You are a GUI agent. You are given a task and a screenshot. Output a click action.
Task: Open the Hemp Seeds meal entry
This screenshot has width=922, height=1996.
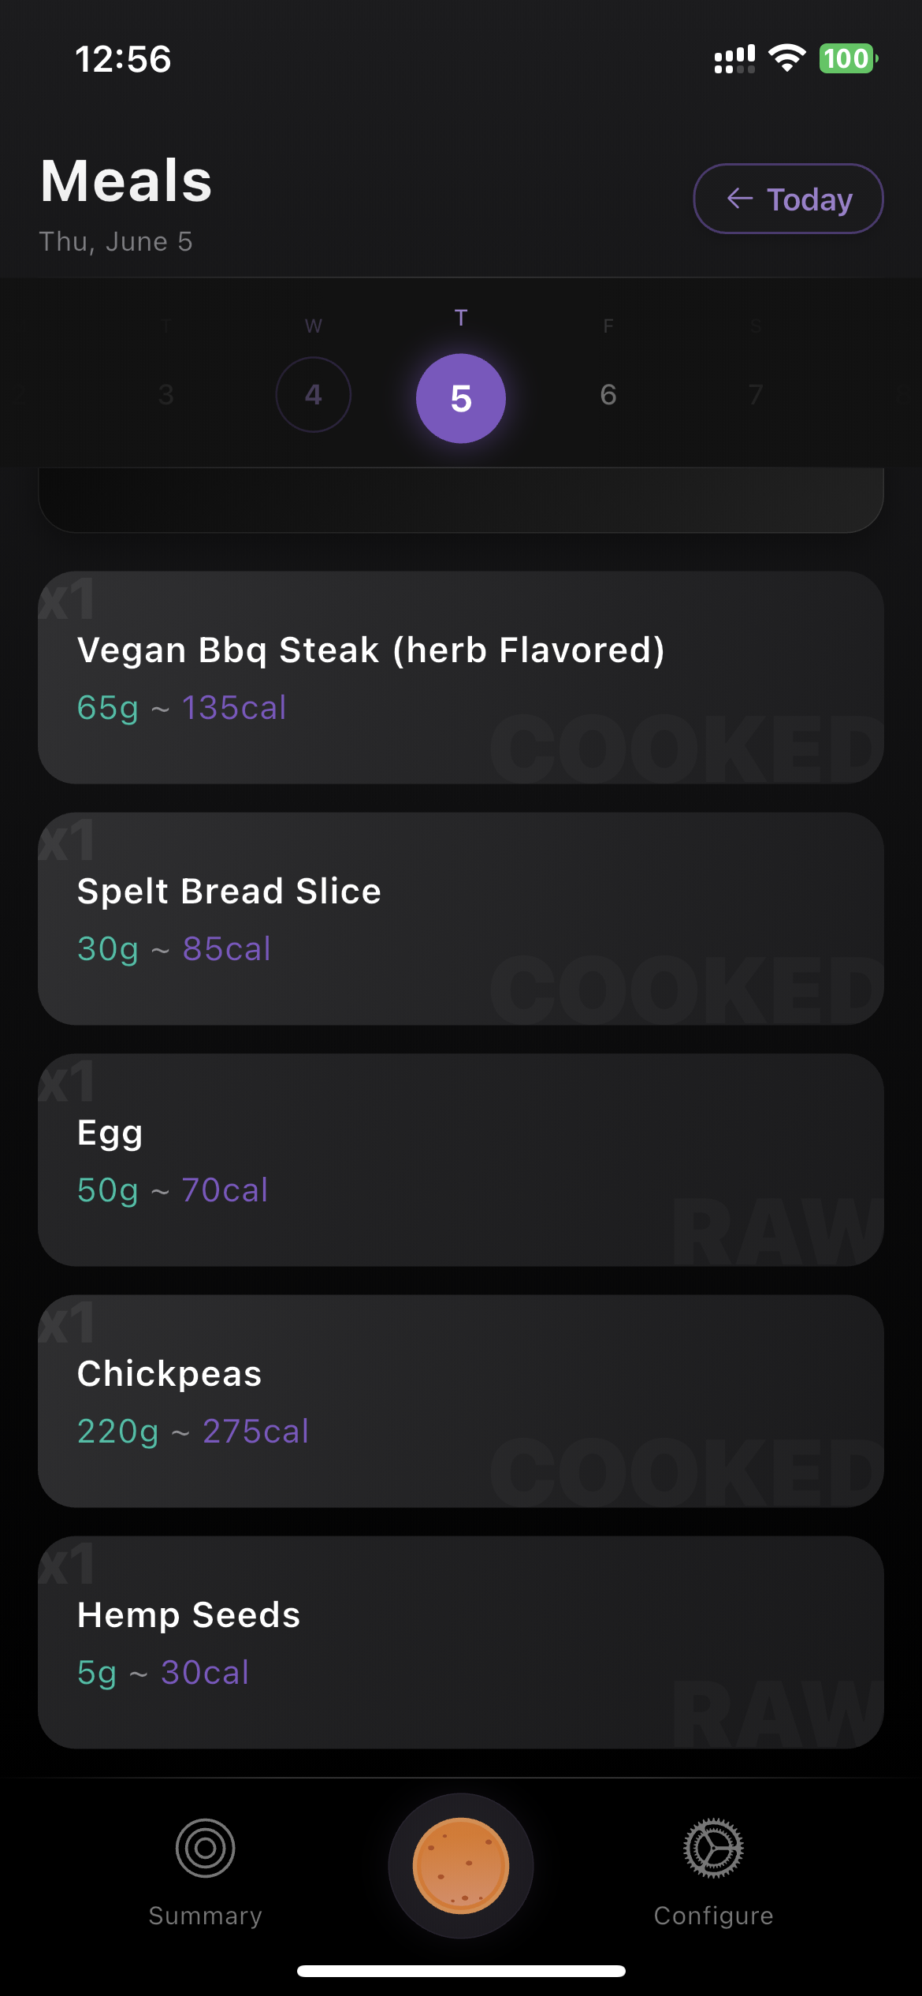[461, 1642]
